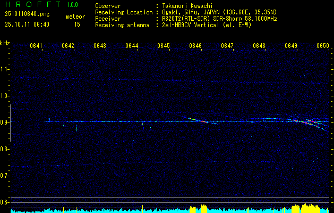Click the 'Observer' field label
The image size is (334, 213).
108,6
